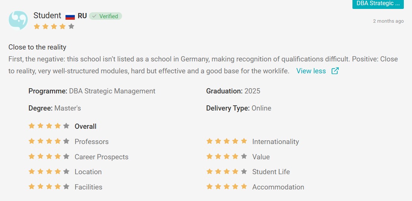Click the 'Close to the reality' review title
The width and height of the screenshot is (412, 201).
click(x=37, y=47)
